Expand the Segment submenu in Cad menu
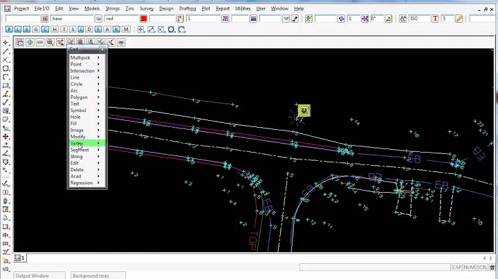The width and height of the screenshot is (498, 279). point(87,150)
